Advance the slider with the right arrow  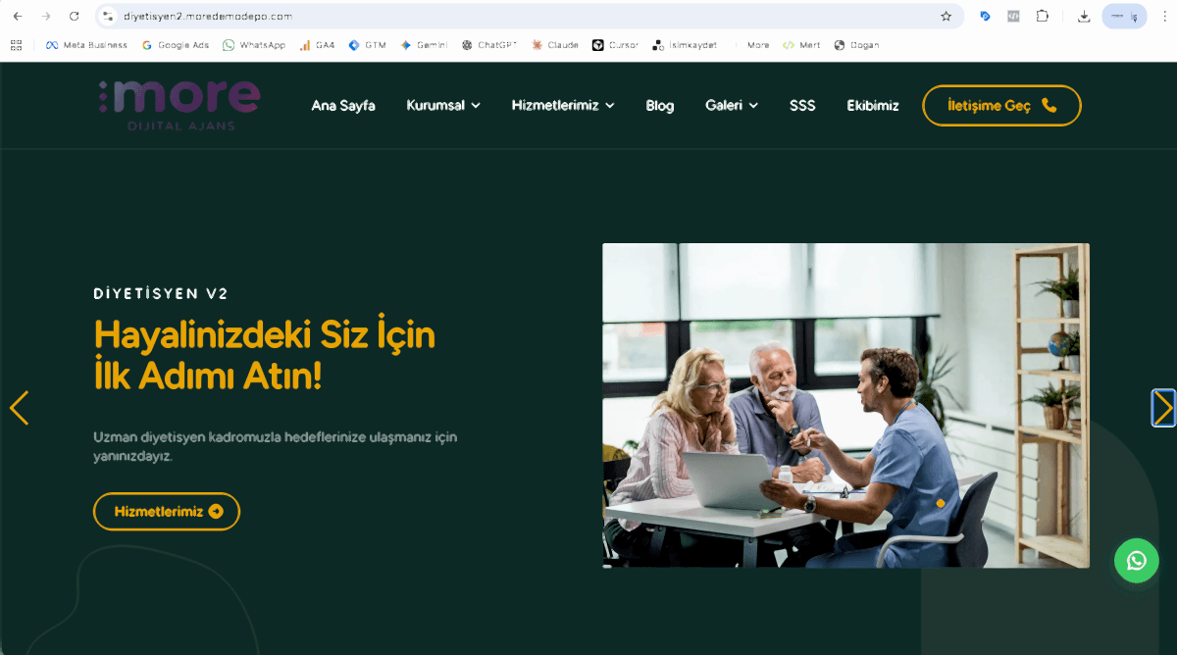[1163, 407]
